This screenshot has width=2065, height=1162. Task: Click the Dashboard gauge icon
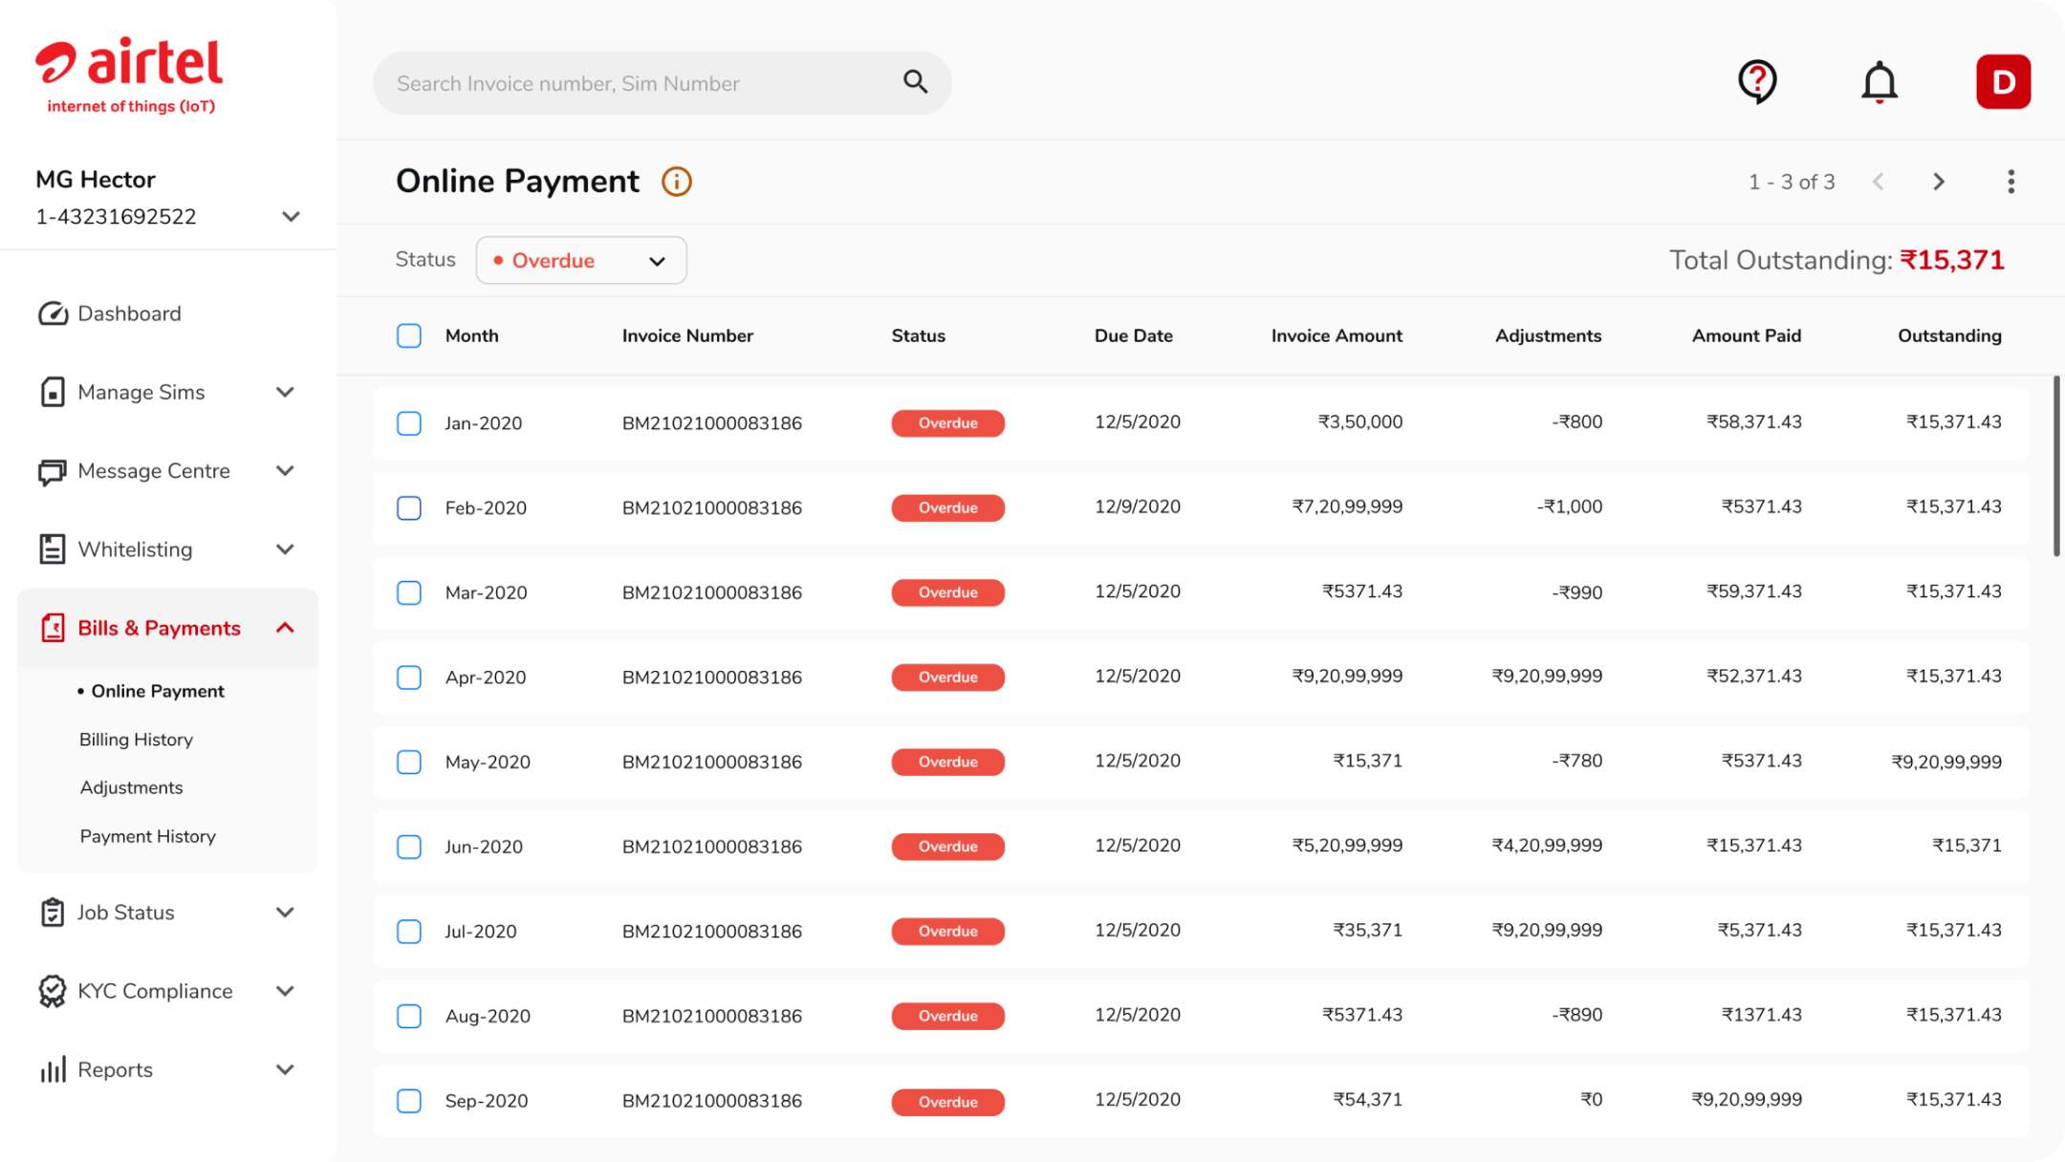[53, 313]
